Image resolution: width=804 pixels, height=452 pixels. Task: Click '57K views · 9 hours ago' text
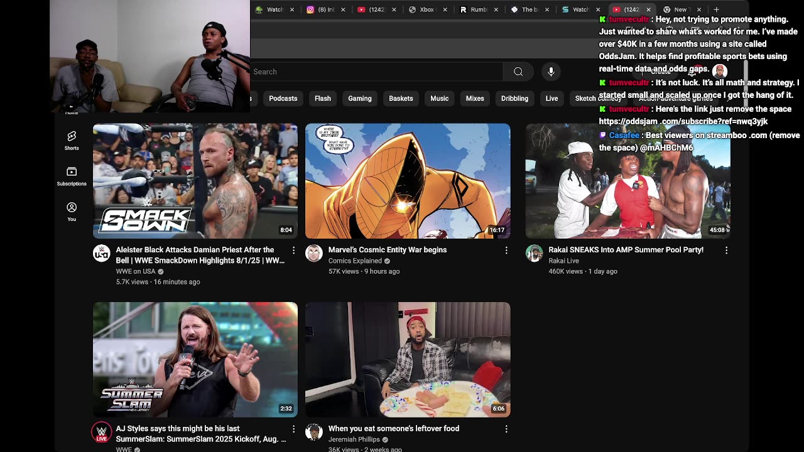(x=364, y=271)
